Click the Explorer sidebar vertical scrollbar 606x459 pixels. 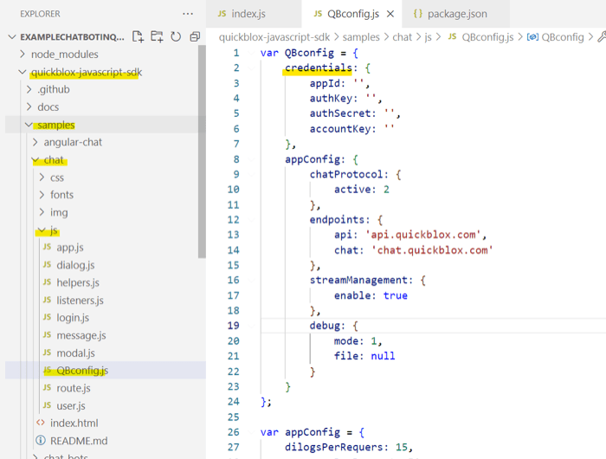click(x=202, y=152)
